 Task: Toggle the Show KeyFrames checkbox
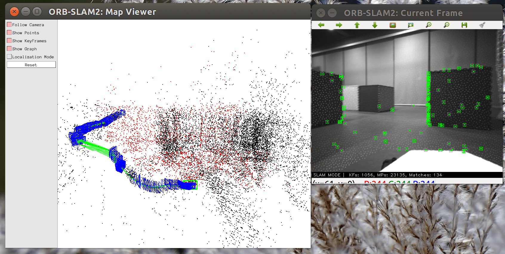point(9,40)
